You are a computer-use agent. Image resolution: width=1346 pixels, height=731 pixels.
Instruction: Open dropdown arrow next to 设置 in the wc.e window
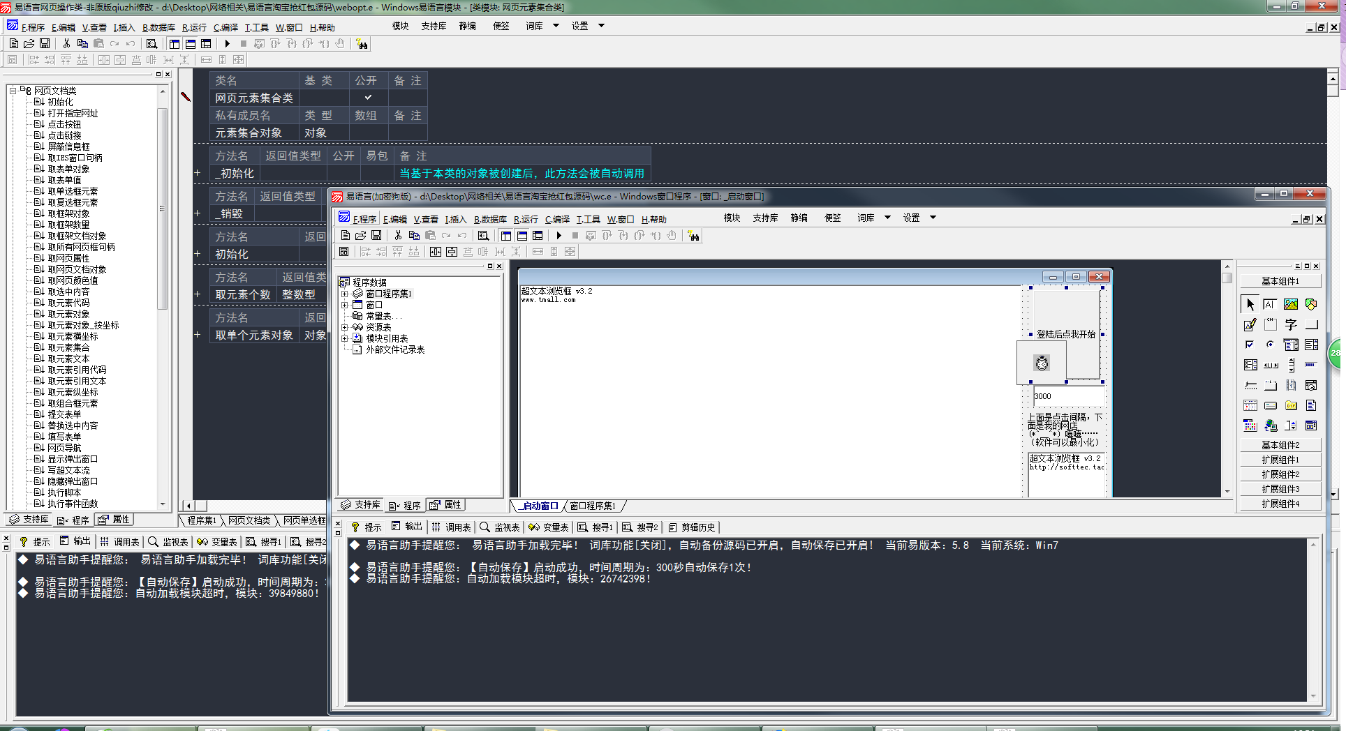point(933,218)
